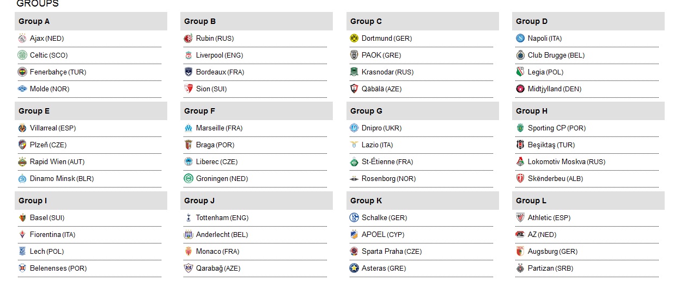This screenshot has width=681, height=281.
Task: Click the Napoli club crest icon
Action: [x=520, y=39]
